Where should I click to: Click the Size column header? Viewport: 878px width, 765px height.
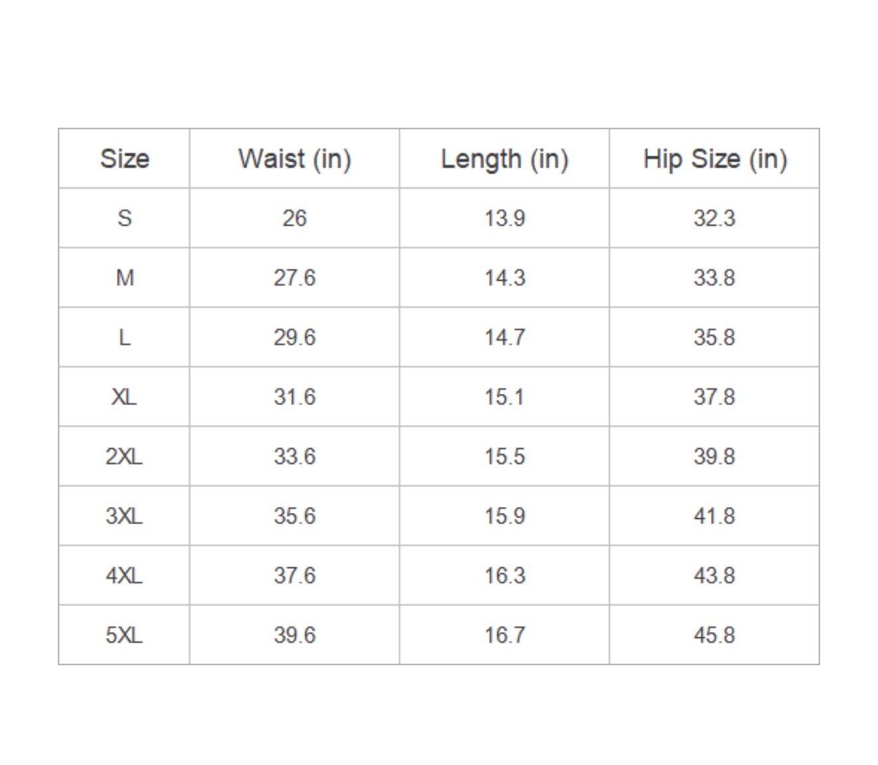[124, 159]
